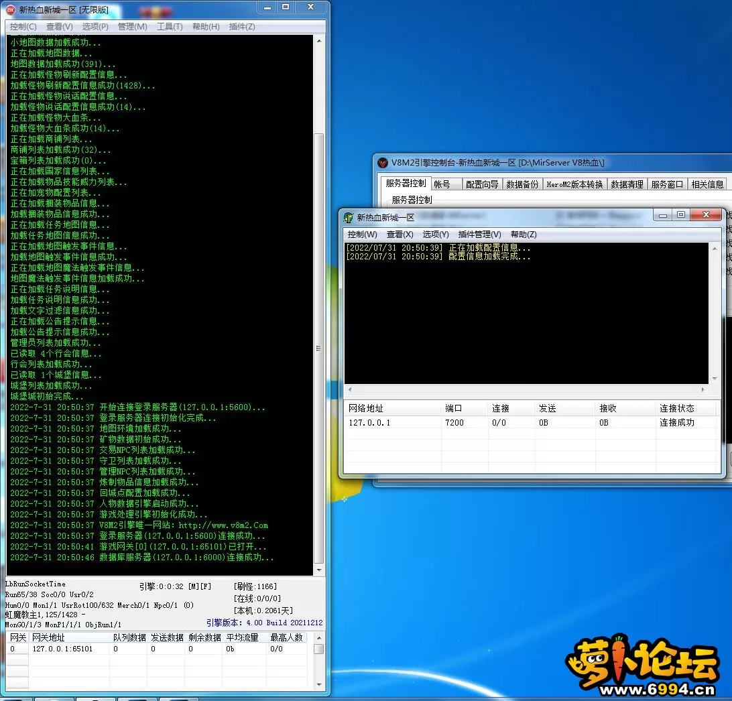Switch to 数据清理 tab in V8M2 console
The width and height of the screenshot is (732, 701).
click(x=627, y=184)
